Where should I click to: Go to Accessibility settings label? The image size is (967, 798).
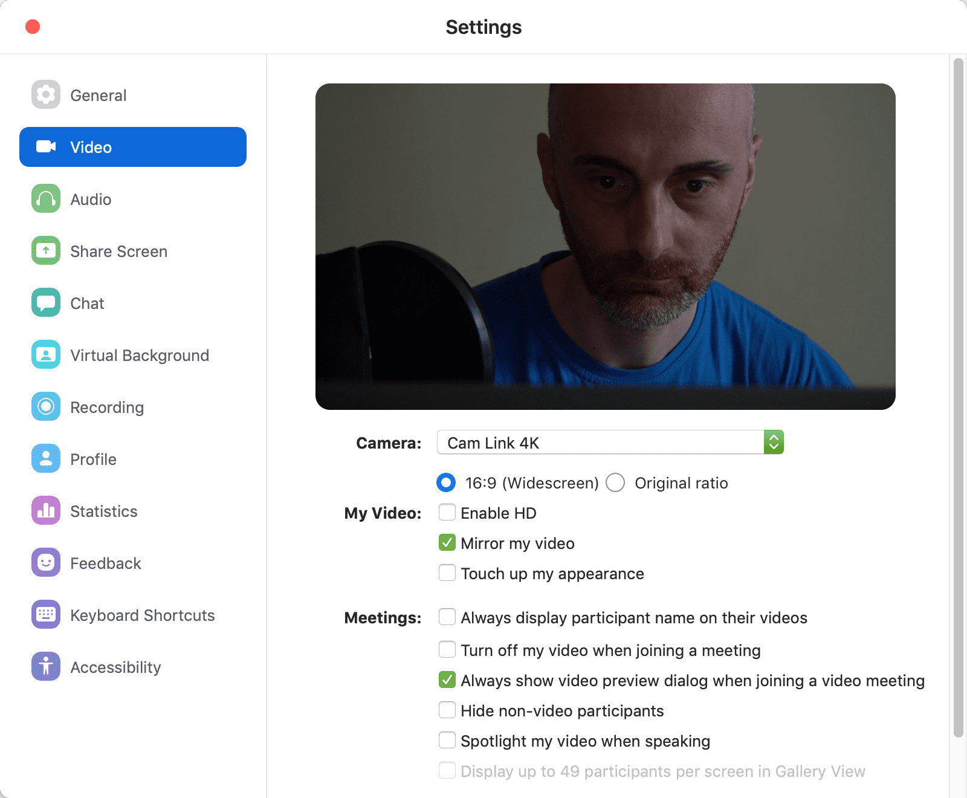pyautogui.click(x=116, y=667)
